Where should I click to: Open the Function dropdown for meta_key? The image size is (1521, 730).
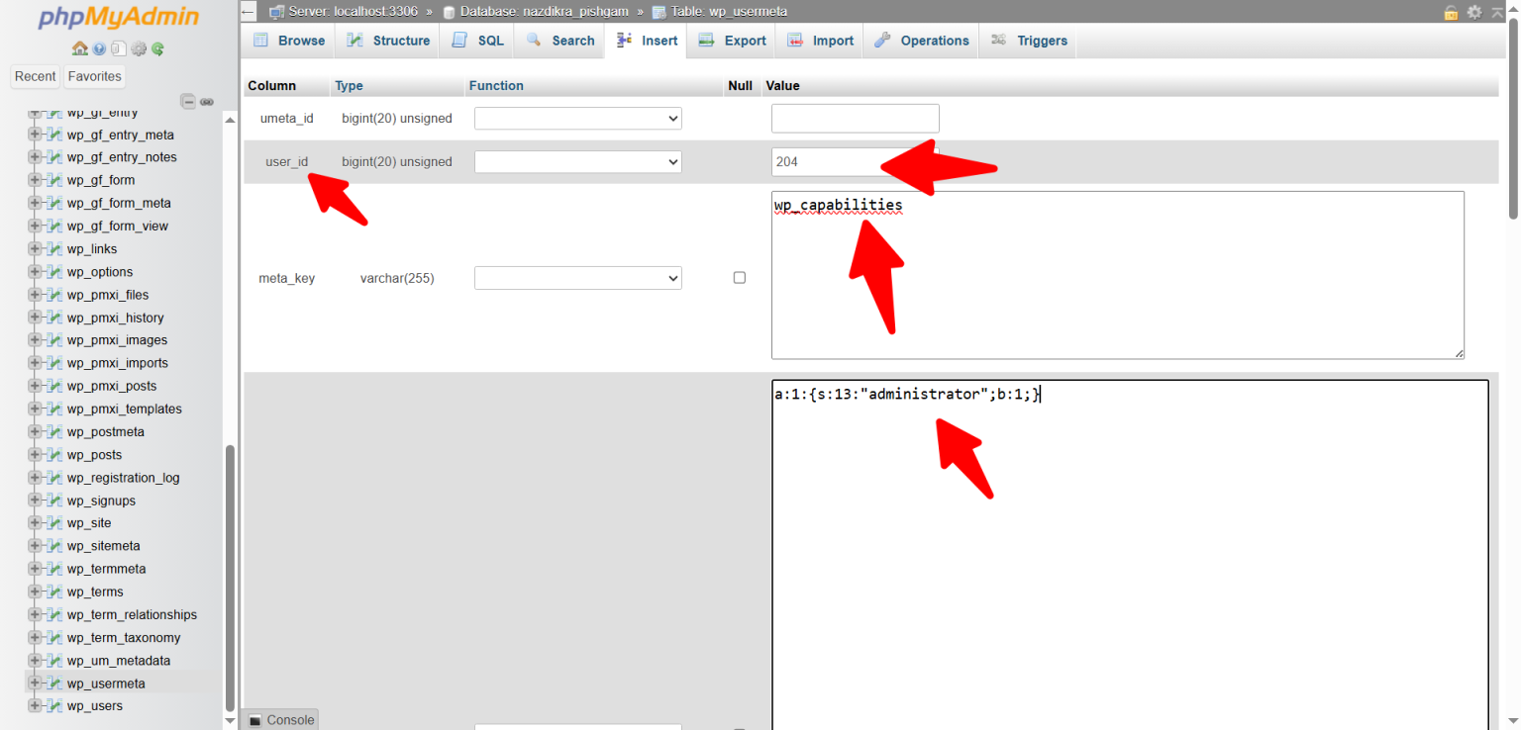tap(577, 277)
